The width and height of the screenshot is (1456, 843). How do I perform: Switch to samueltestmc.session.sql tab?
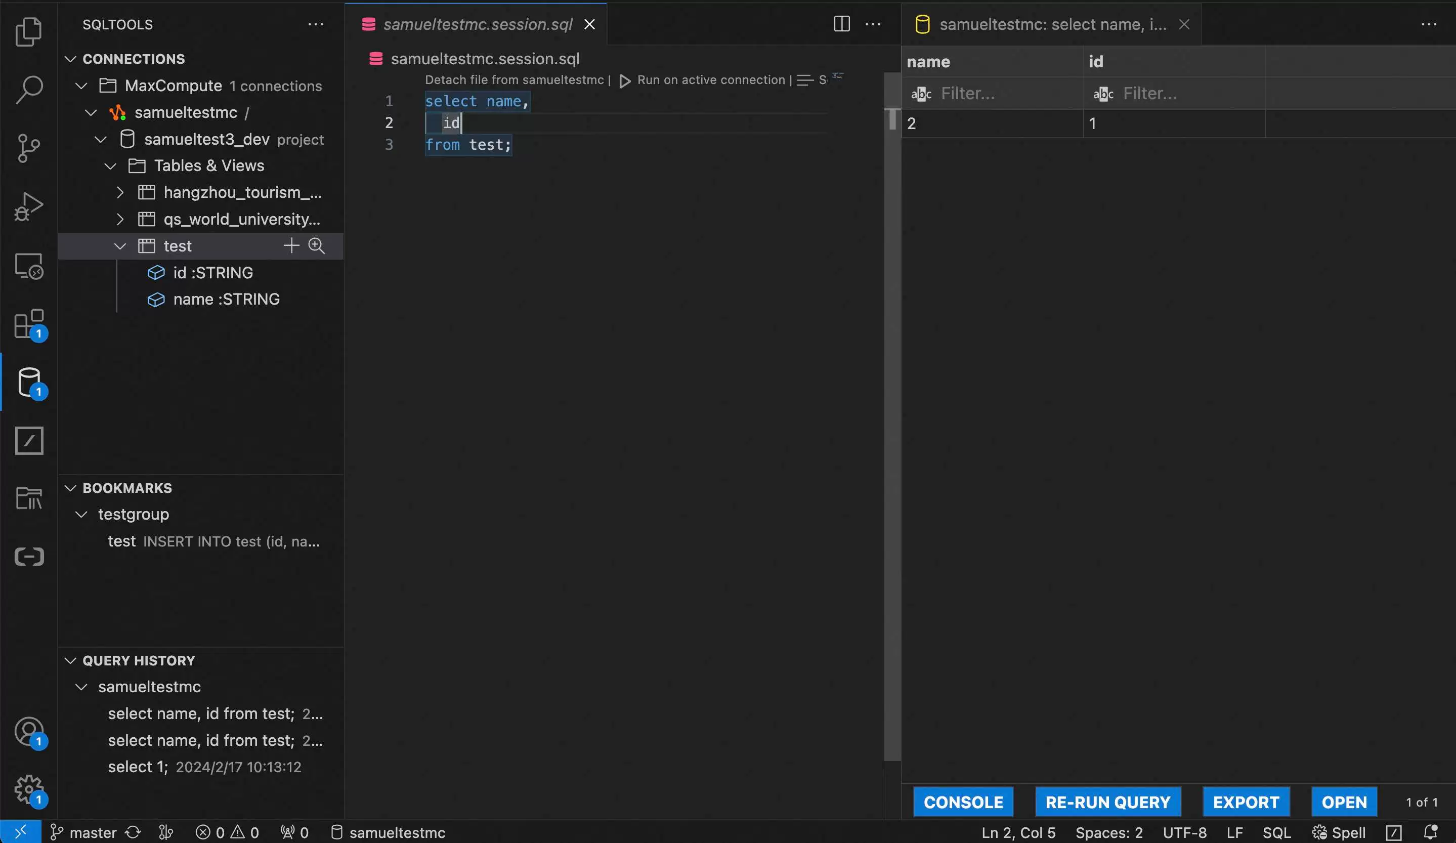click(477, 24)
